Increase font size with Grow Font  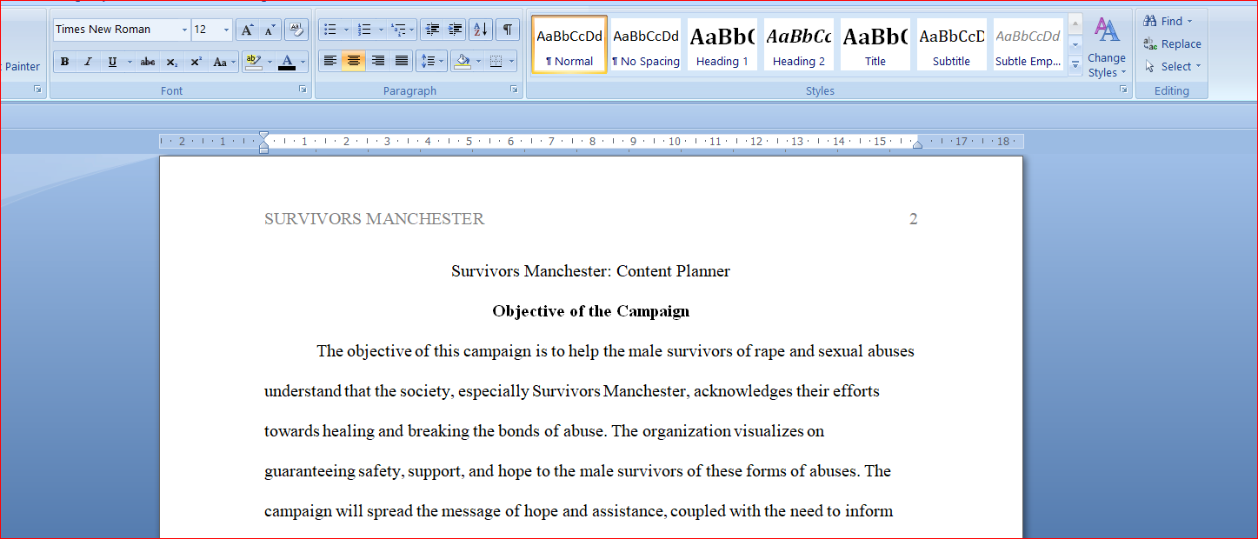coord(248,30)
